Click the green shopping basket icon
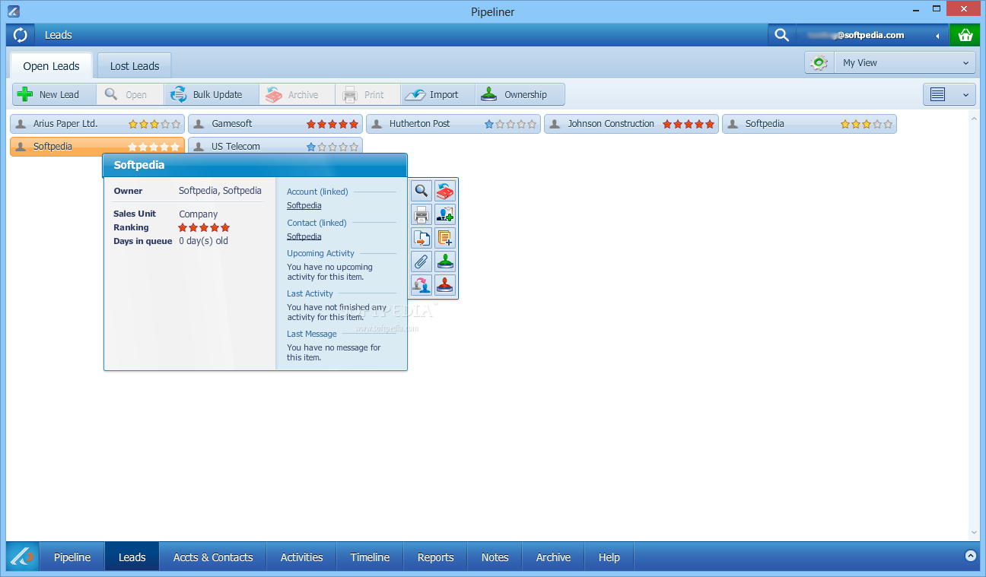Screen dimensions: 986x577 [x=965, y=35]
